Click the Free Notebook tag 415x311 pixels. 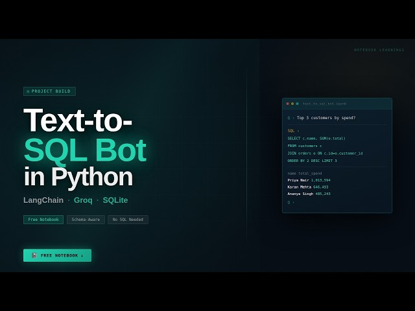43,220
